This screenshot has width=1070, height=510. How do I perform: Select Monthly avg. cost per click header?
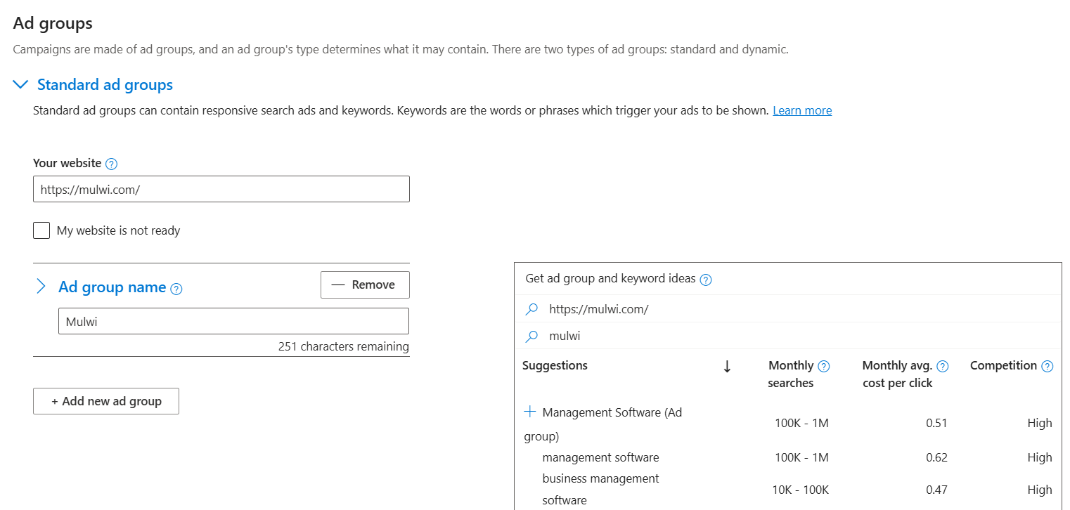click(x=898, y=374)
